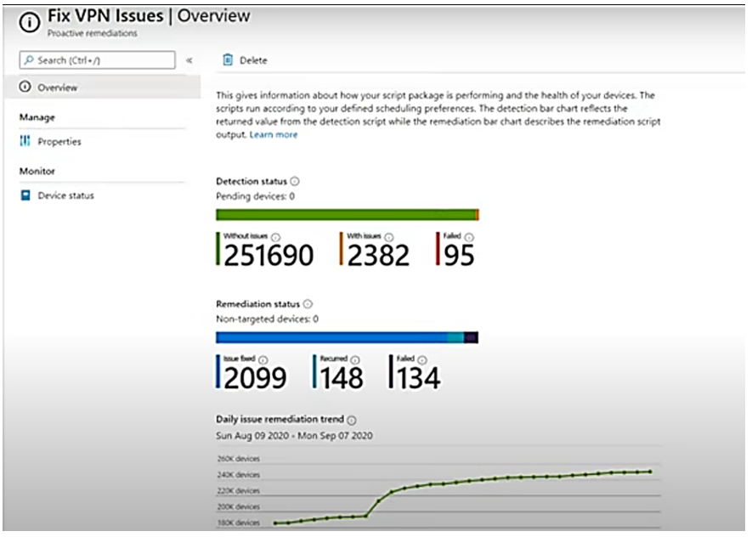Click the 134 failed remediation count

(x=418, y=378)
